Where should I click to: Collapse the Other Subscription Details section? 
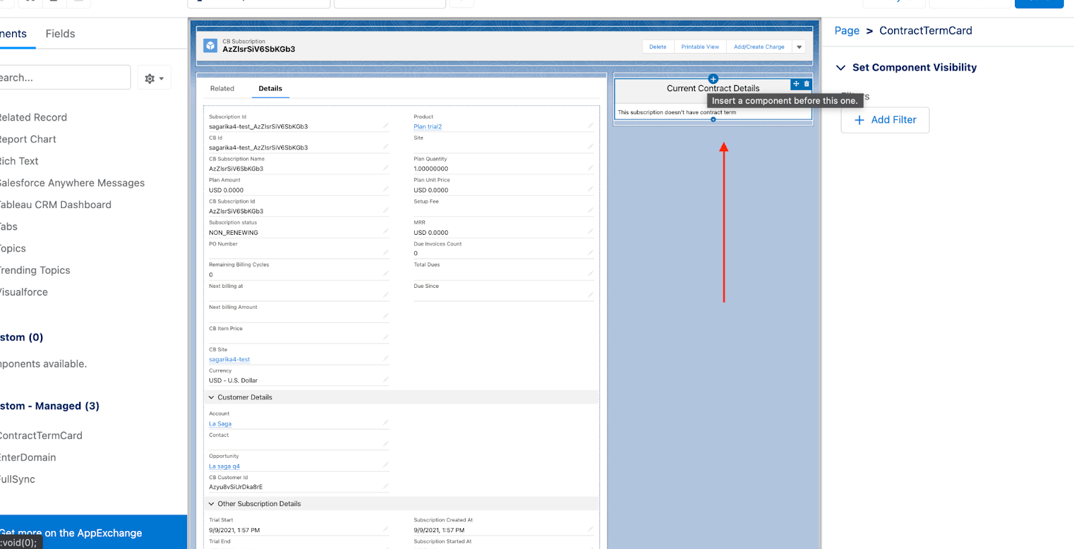[211, 504]
